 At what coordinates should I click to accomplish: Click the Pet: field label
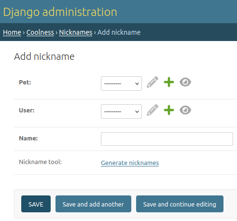click(25, 83)
